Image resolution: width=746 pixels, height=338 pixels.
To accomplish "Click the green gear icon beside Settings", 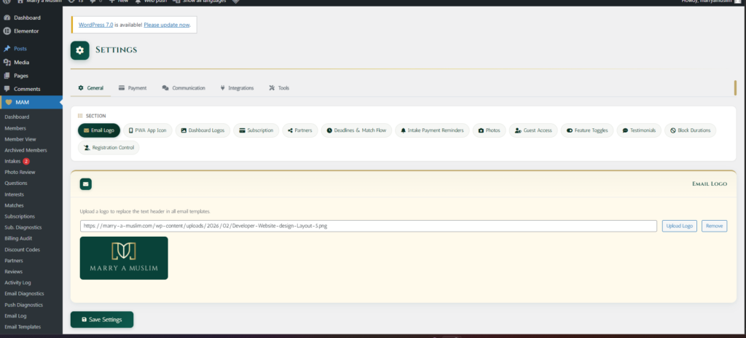I will pyautogui.click(x=80, y=50).
